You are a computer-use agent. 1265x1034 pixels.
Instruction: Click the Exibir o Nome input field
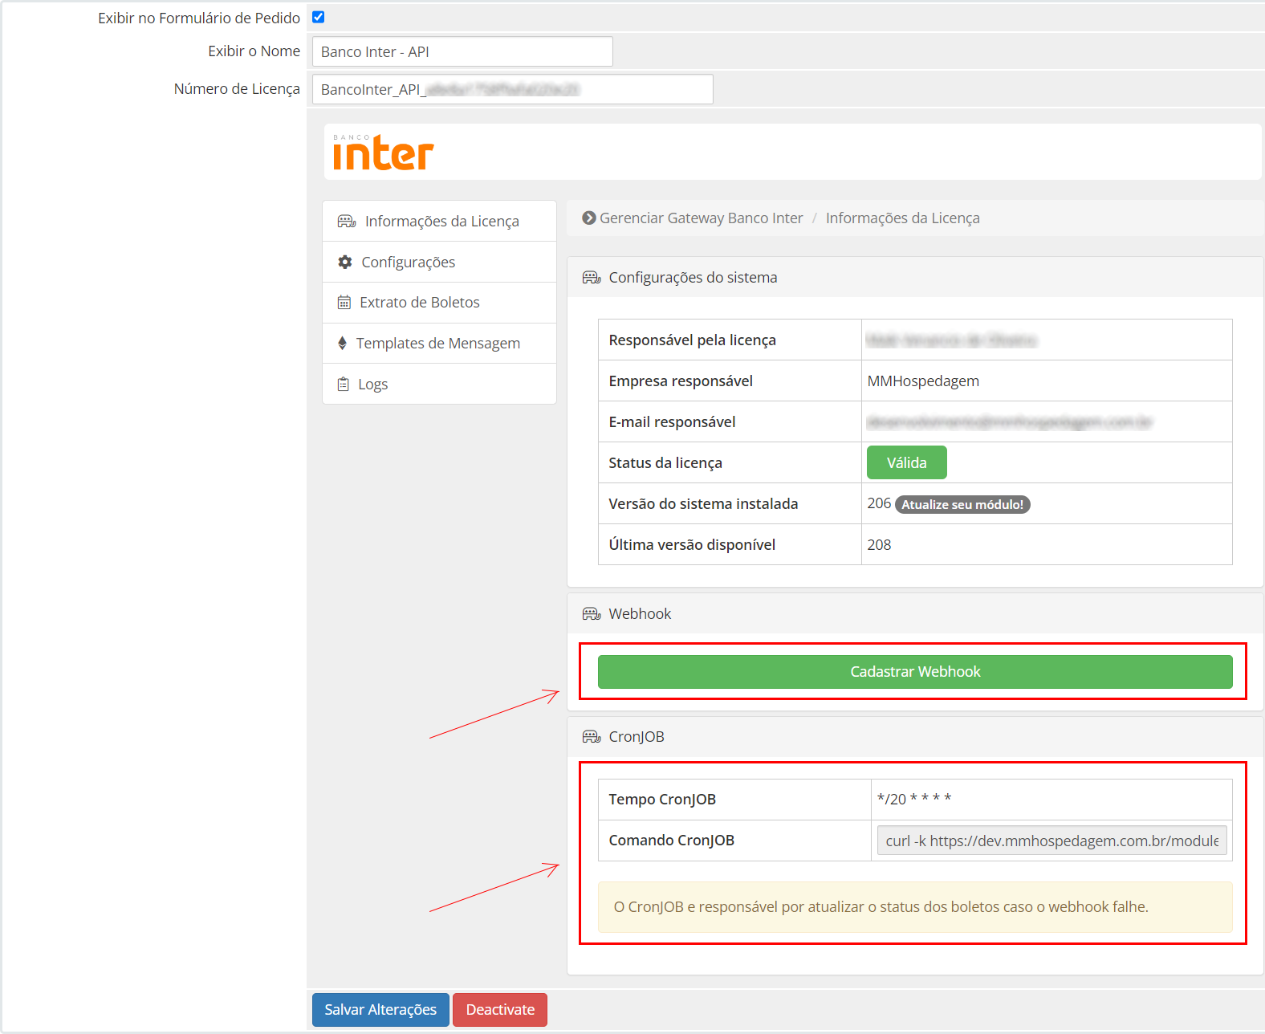pos(462,51)
